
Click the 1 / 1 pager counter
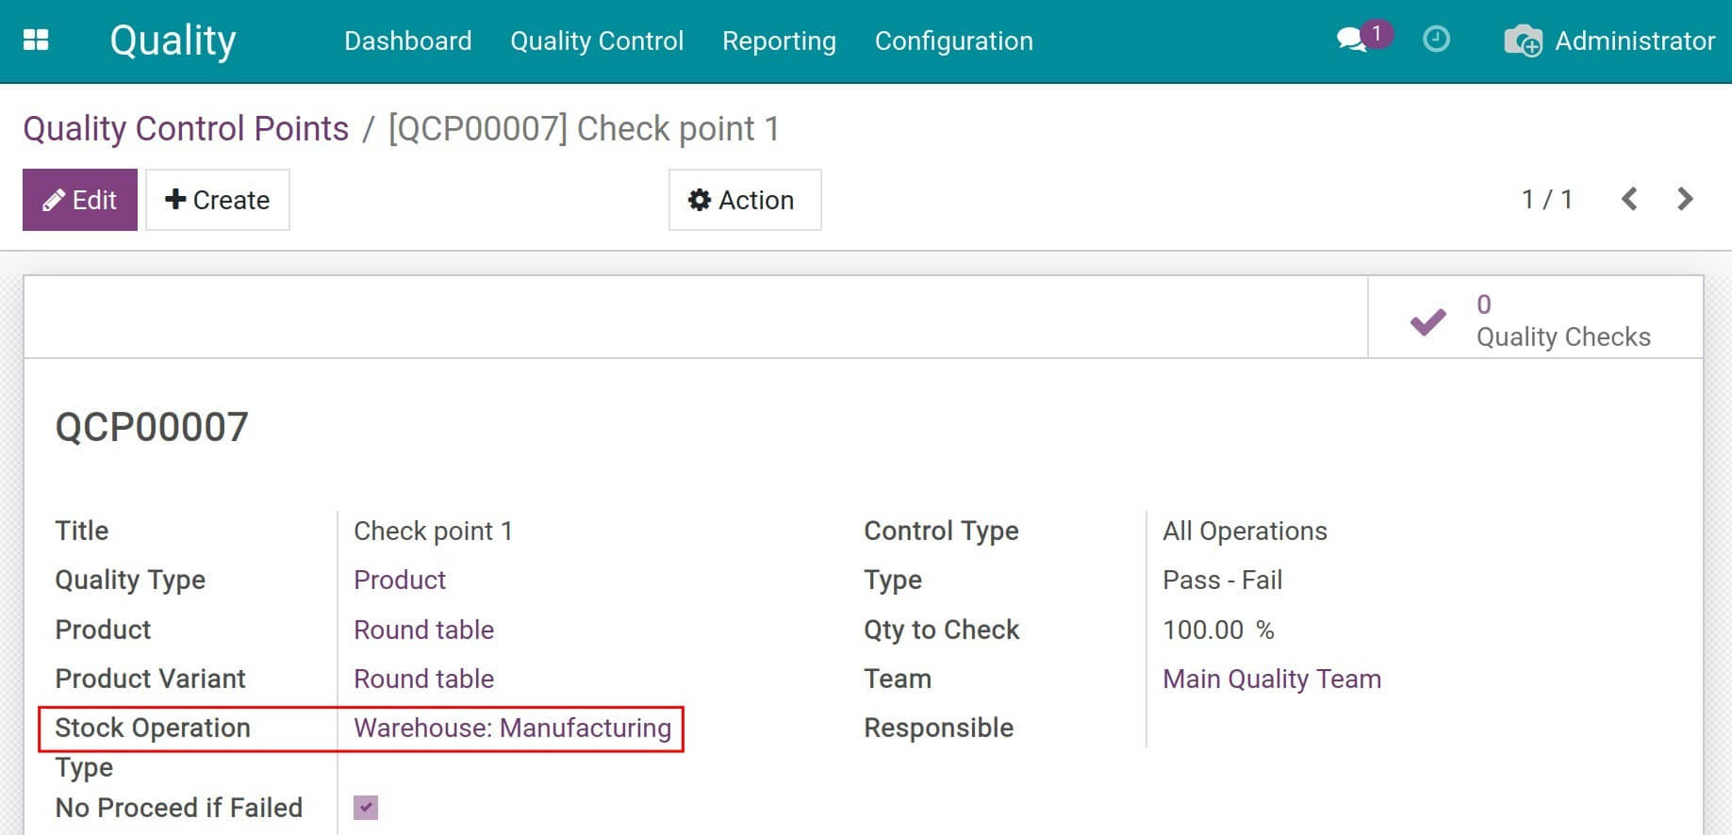coord(1546,199)
